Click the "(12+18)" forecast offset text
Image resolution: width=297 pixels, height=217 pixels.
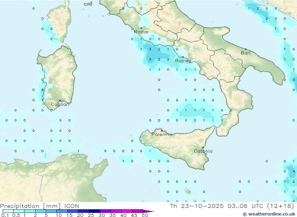coord(281,206)
